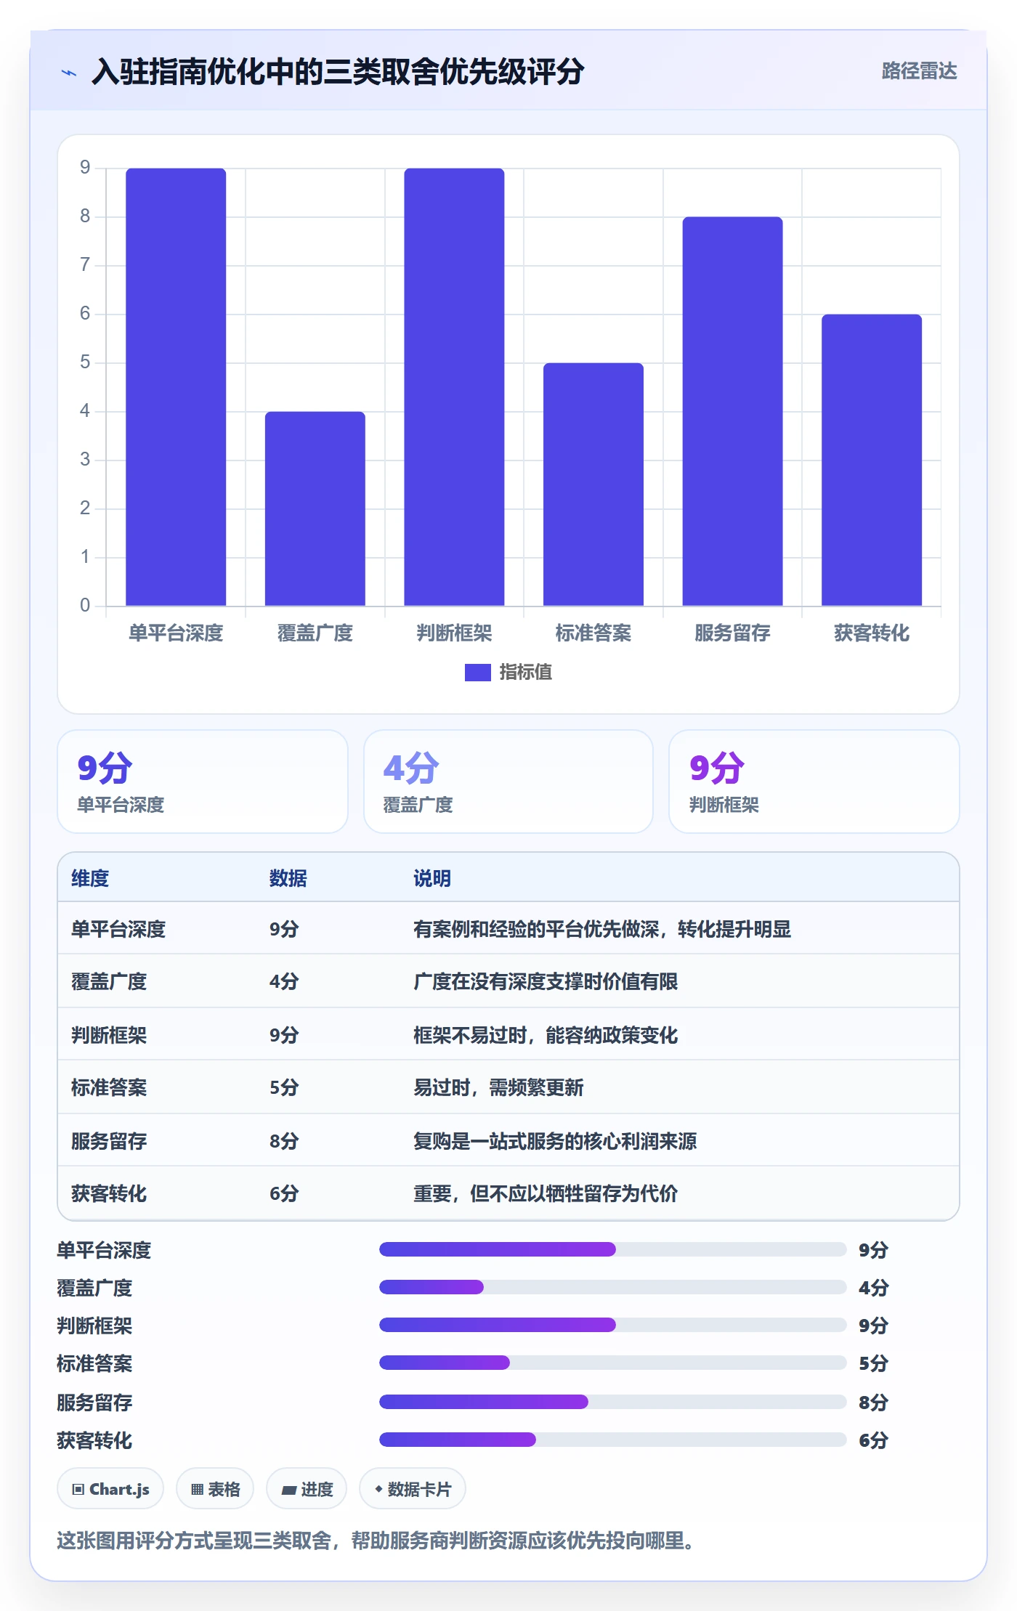Click the 判断框架 progress bar
This screenshot has width=1017, height=1611.
click(612, 1325)
